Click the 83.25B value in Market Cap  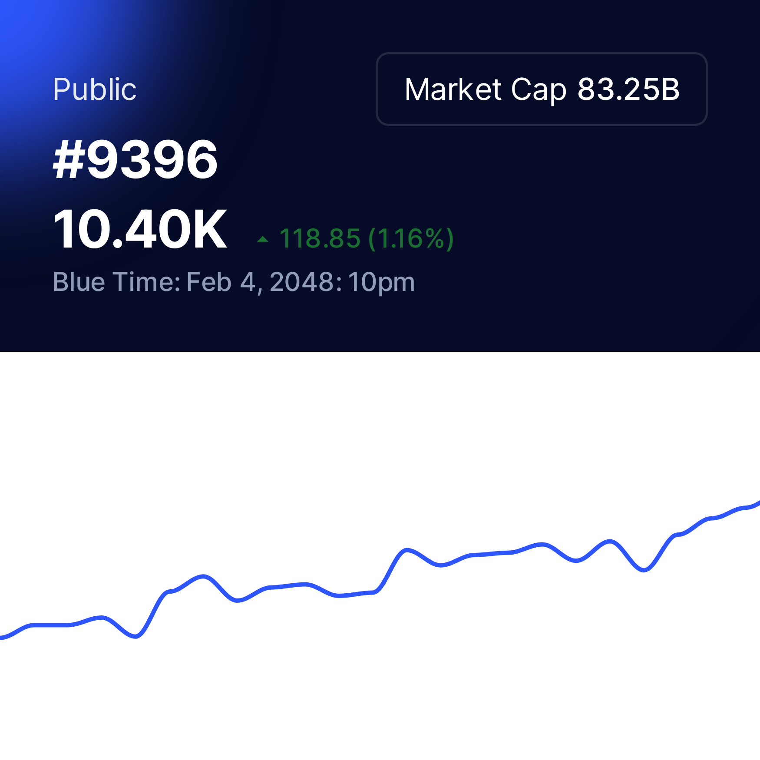coord(628,89)
